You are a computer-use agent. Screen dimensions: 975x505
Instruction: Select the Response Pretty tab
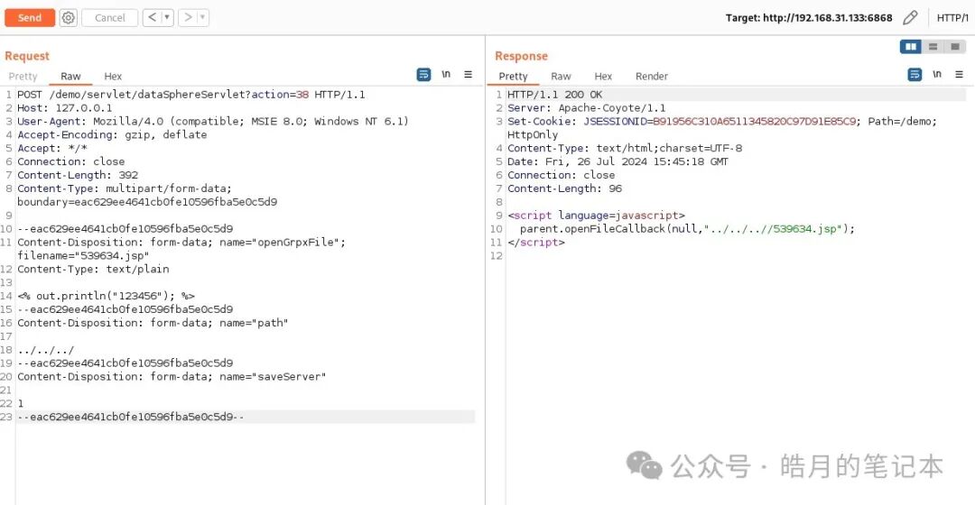(513, 77)
